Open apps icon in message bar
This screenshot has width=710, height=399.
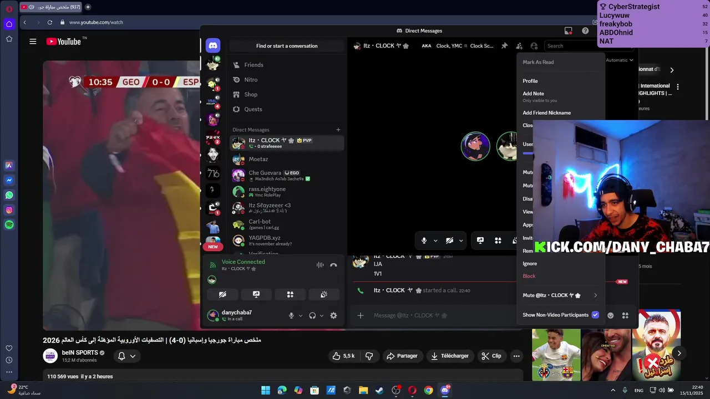pyautogui.click(x=625, y=315)
